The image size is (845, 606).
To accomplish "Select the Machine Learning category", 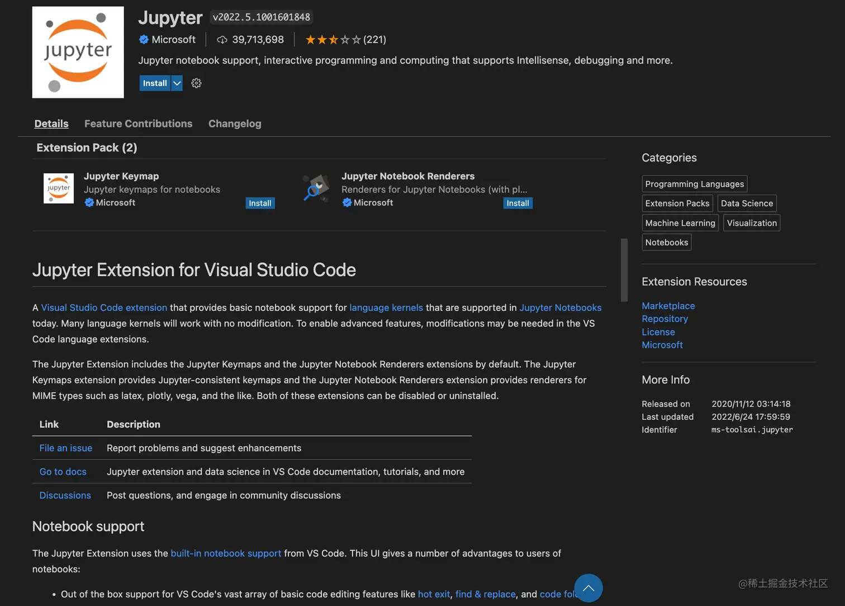I will (680, 223).
